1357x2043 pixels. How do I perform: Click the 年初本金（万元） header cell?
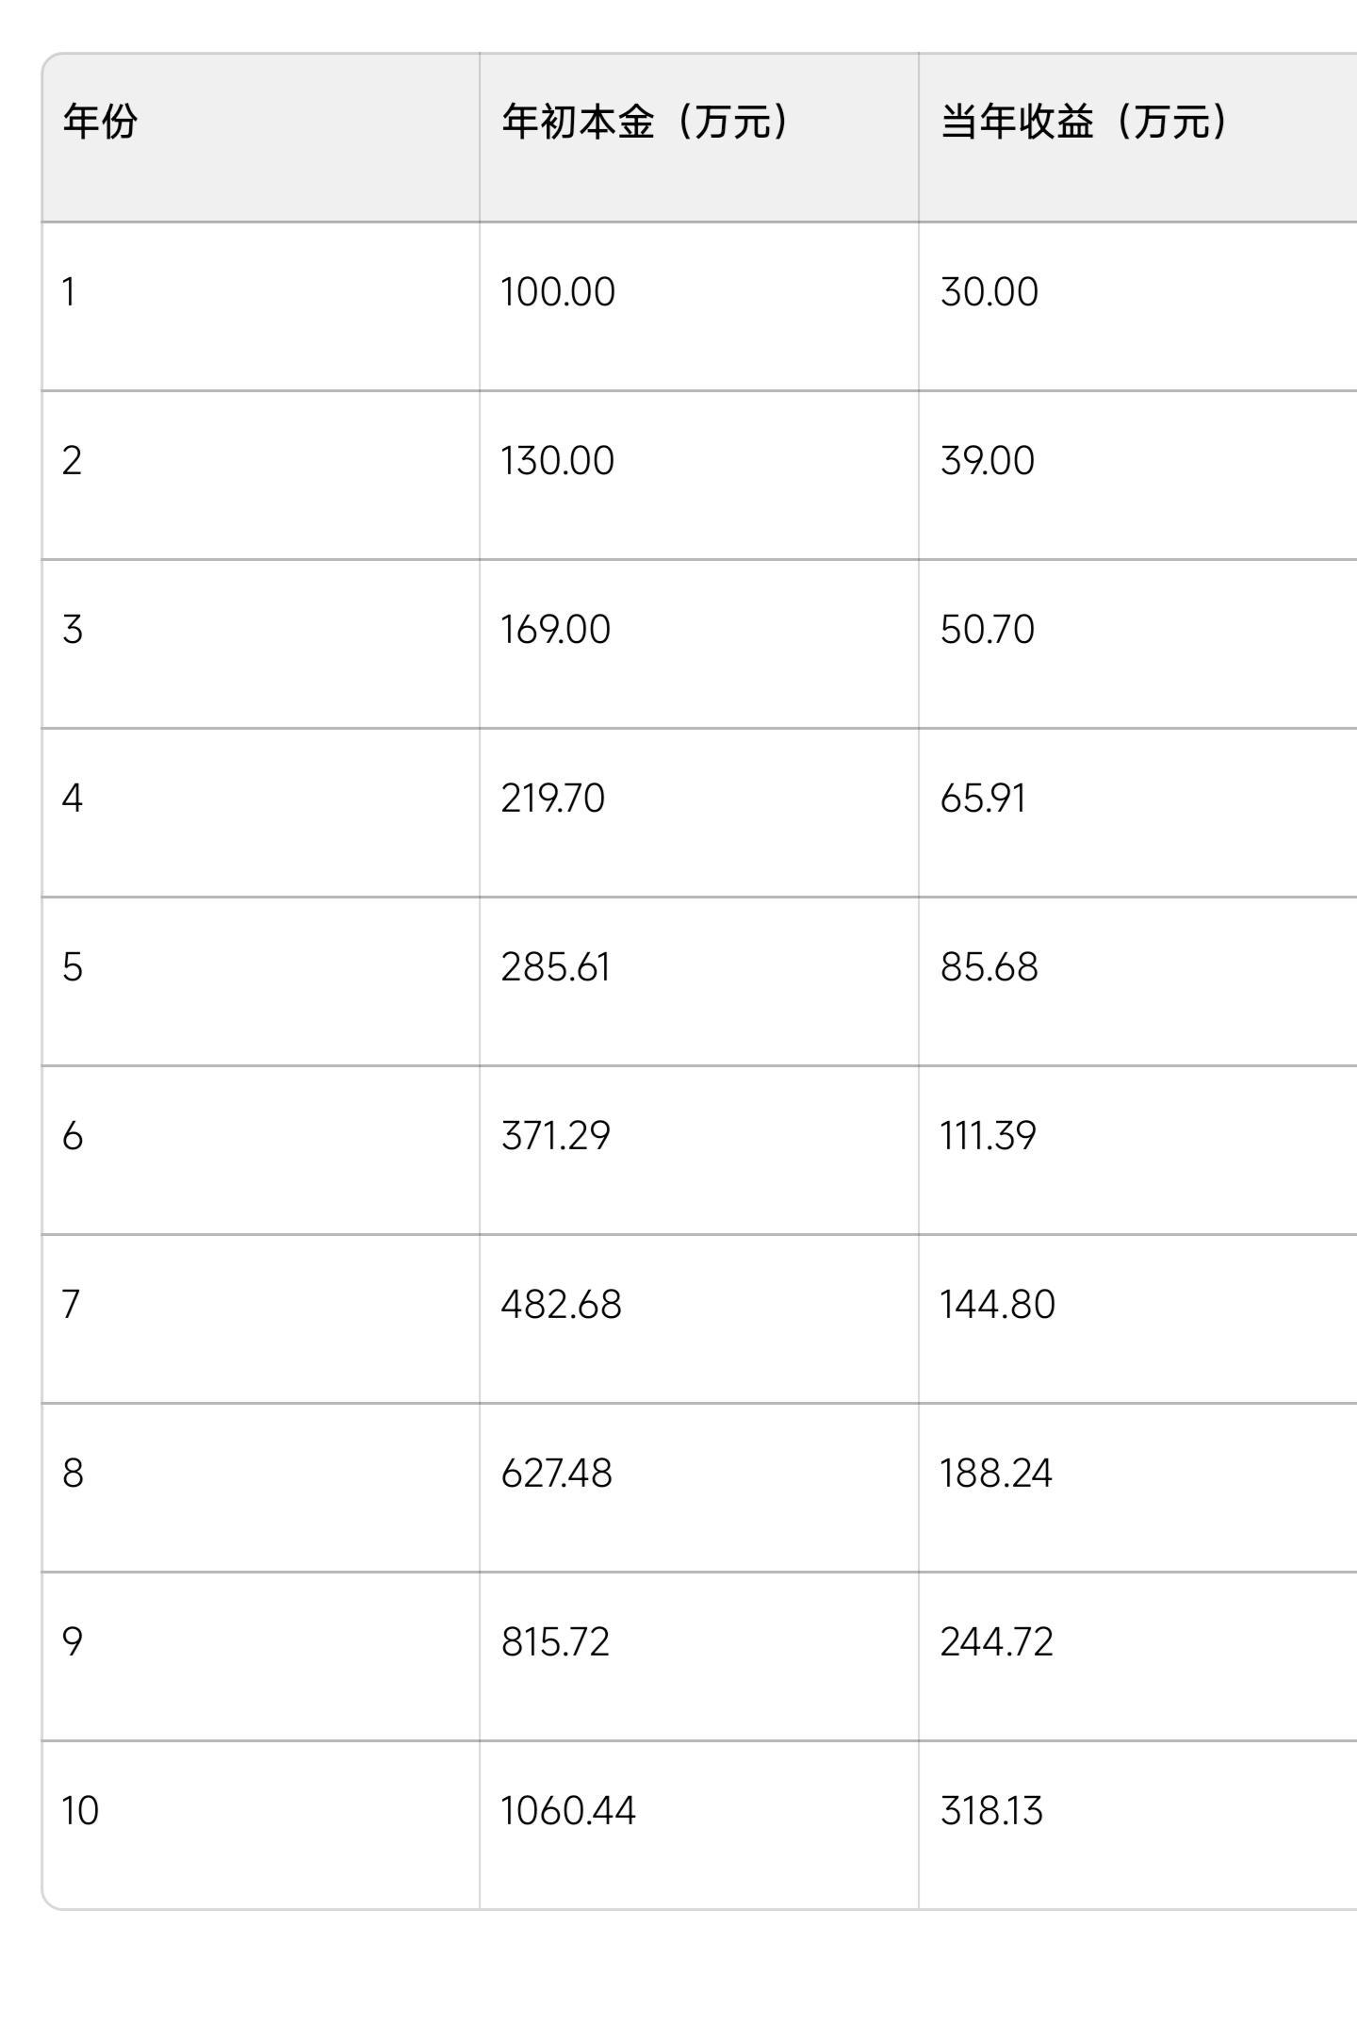point(699,138)
